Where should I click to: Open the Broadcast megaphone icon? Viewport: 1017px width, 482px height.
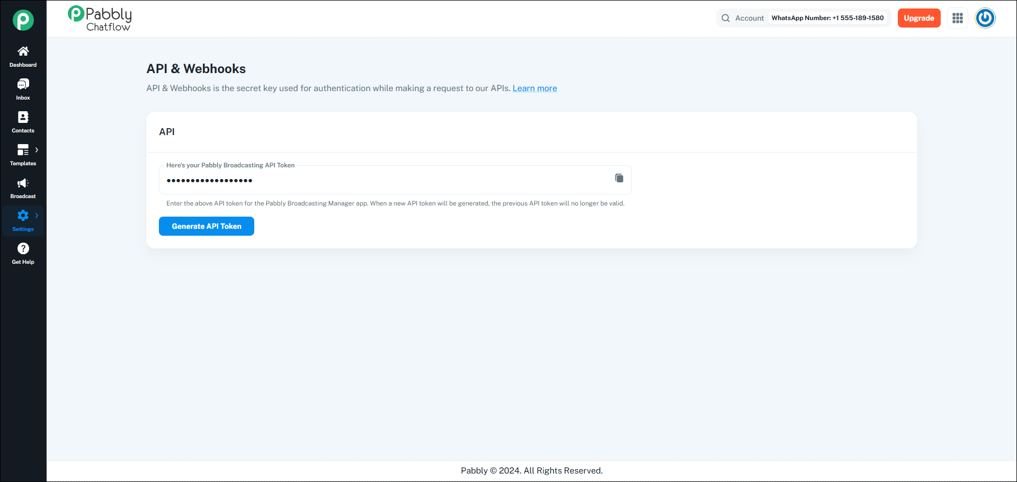[x=23, y=183]
